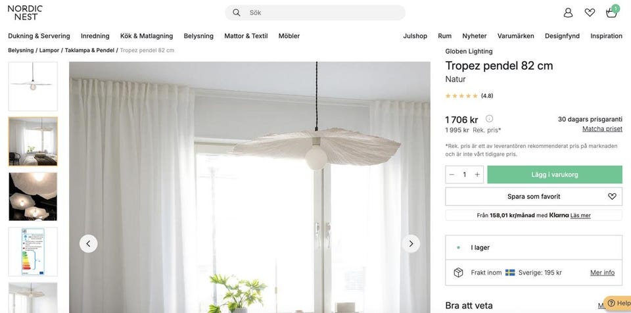Click the Nordic Nest logo
This screenshot has height=313, width=631.
pos(25,12)
